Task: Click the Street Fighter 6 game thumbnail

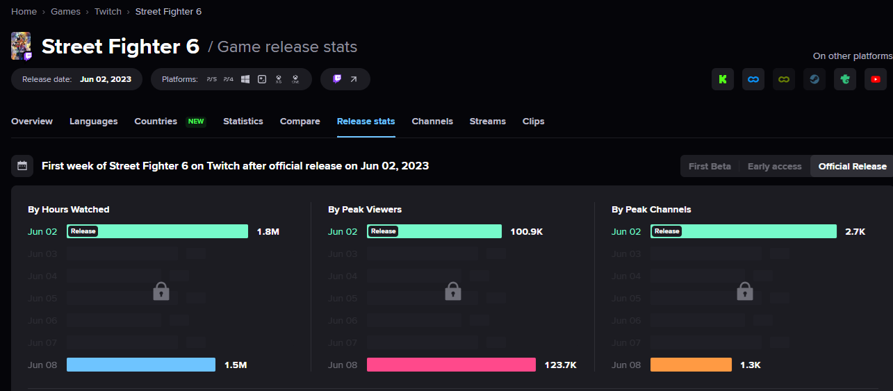Action: tap(21, 46)
